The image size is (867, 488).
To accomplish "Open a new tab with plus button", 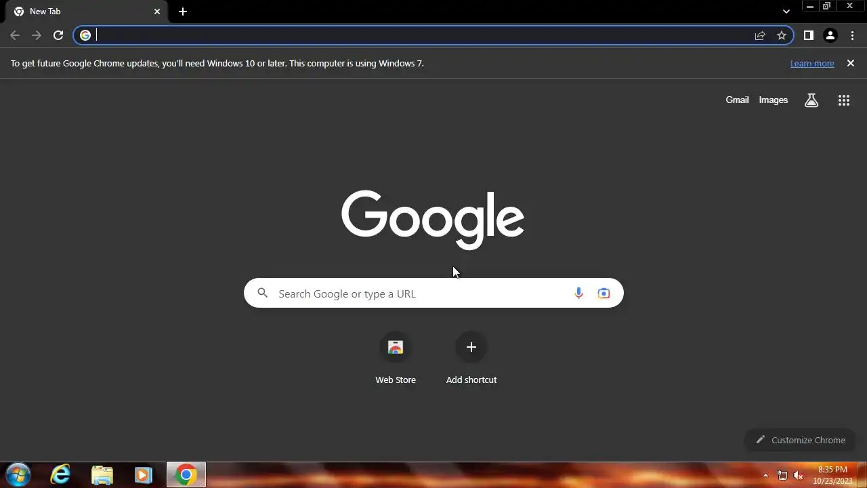I will click(x=183, y=12).
